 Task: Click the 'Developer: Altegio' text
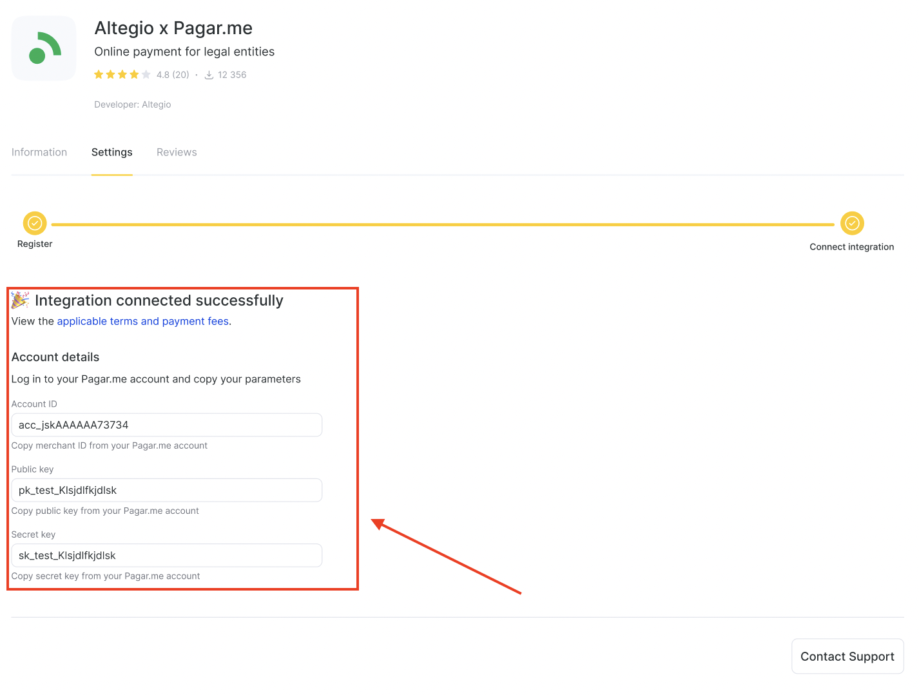pos(133,104)
